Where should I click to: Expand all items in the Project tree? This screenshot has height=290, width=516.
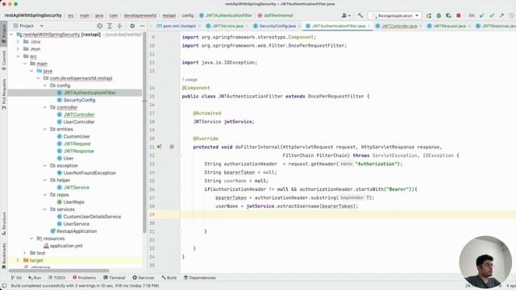coord(110,26)
